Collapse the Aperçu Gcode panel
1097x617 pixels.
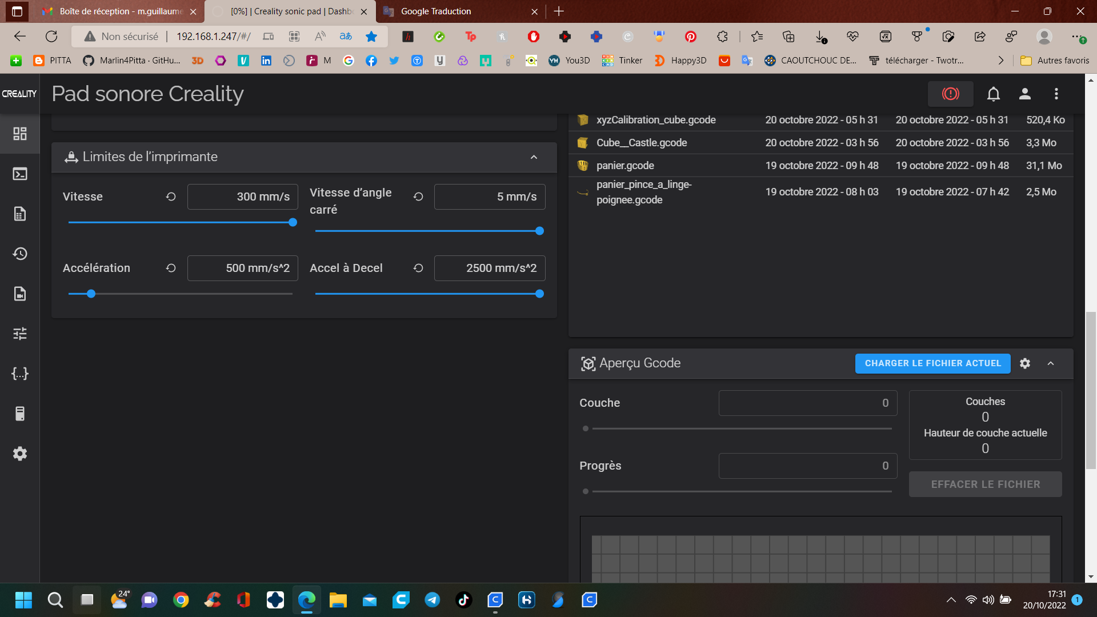[x=1051, y=363]
